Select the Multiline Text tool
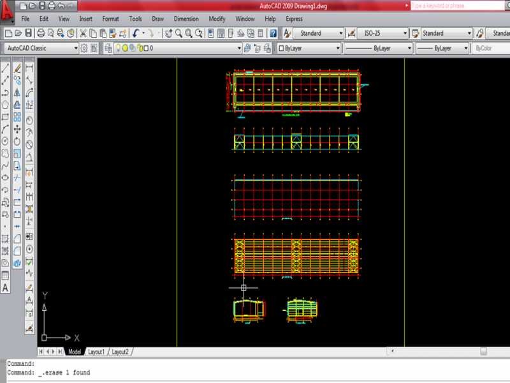This screenshot has height=383, width=510. [6, 288]
